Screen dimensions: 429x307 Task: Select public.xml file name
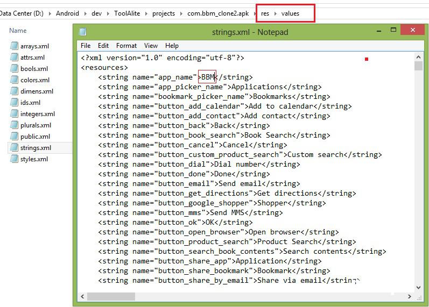point(36,137)
